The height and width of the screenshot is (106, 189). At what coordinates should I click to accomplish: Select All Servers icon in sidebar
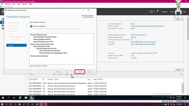coord(3,25)
